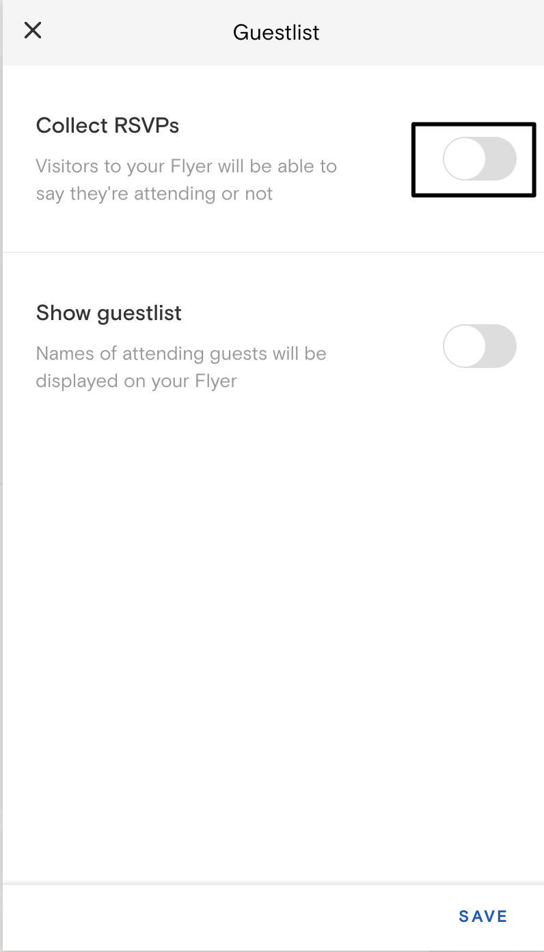Click the white knob of the Show guestlist switch

pos(465,346)
